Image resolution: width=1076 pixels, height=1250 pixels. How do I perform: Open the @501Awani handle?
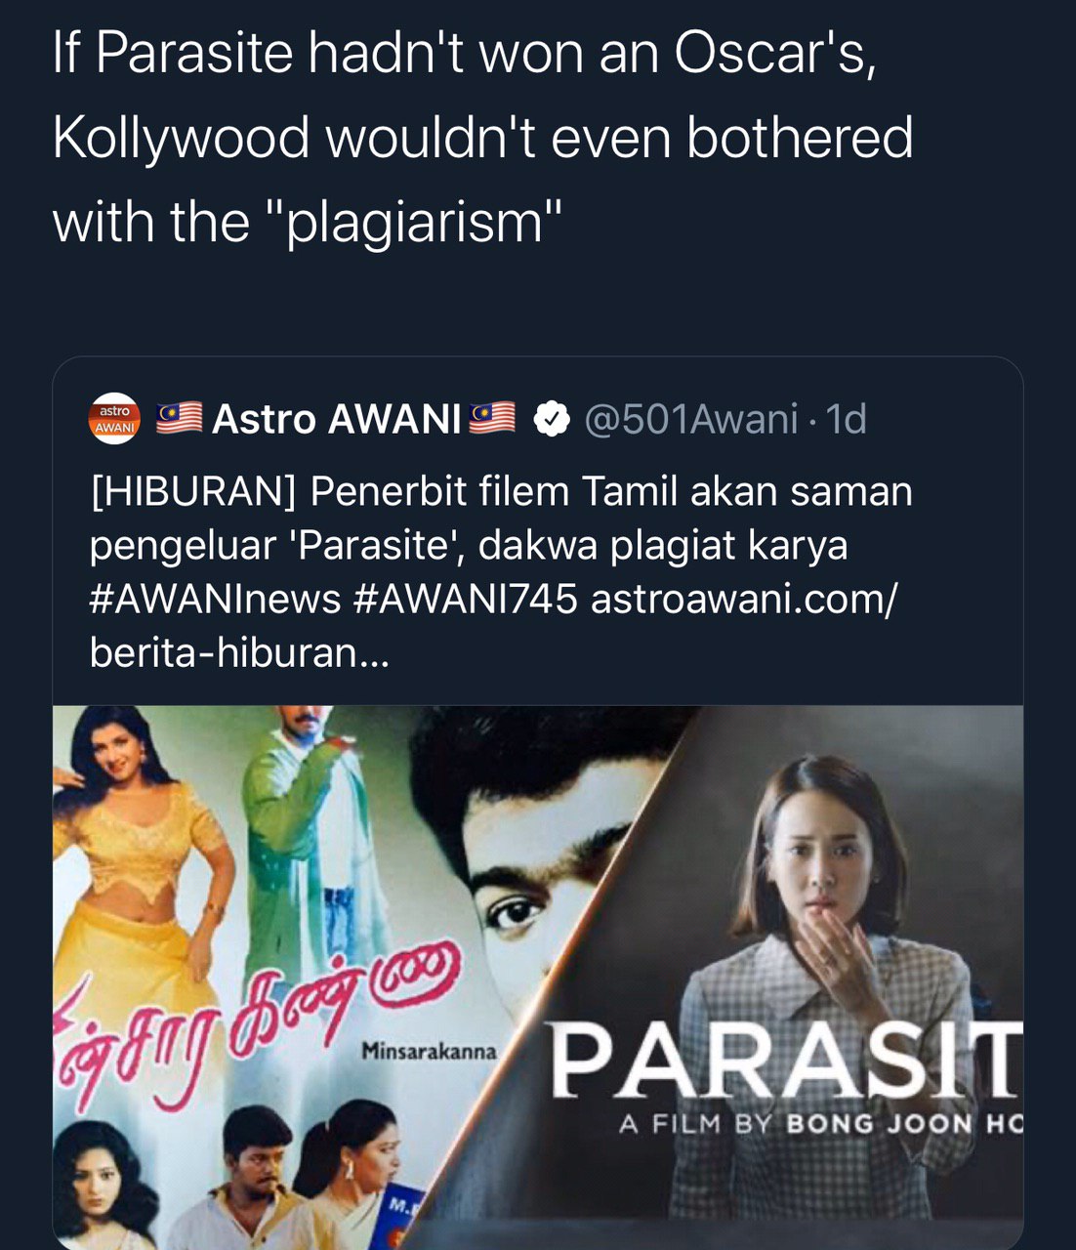point(691,419)
